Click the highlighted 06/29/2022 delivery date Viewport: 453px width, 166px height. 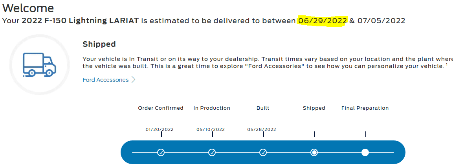pos(323,21)
